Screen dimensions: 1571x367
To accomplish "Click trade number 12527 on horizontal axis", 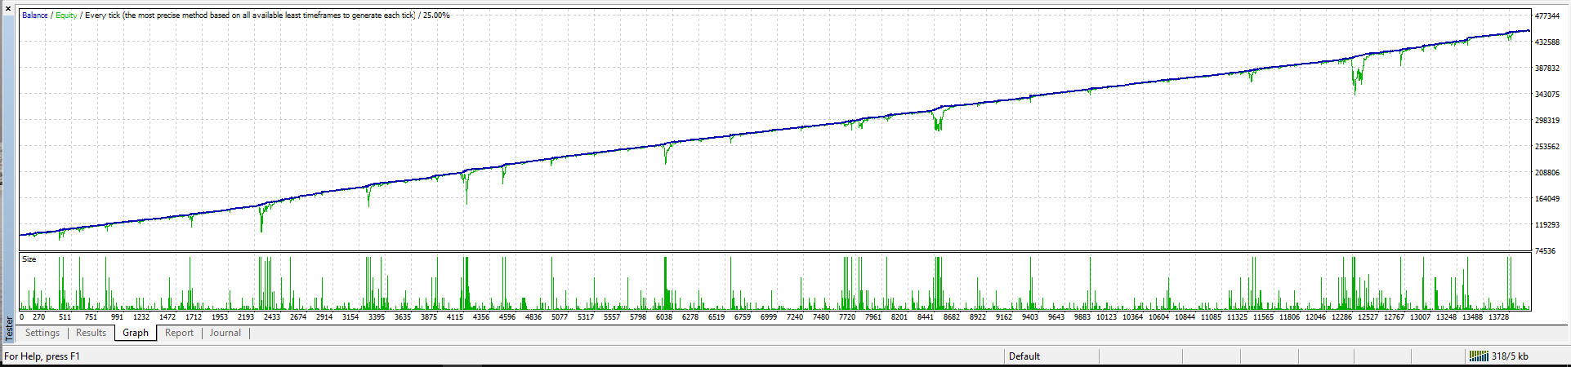I will (1368, 317).
